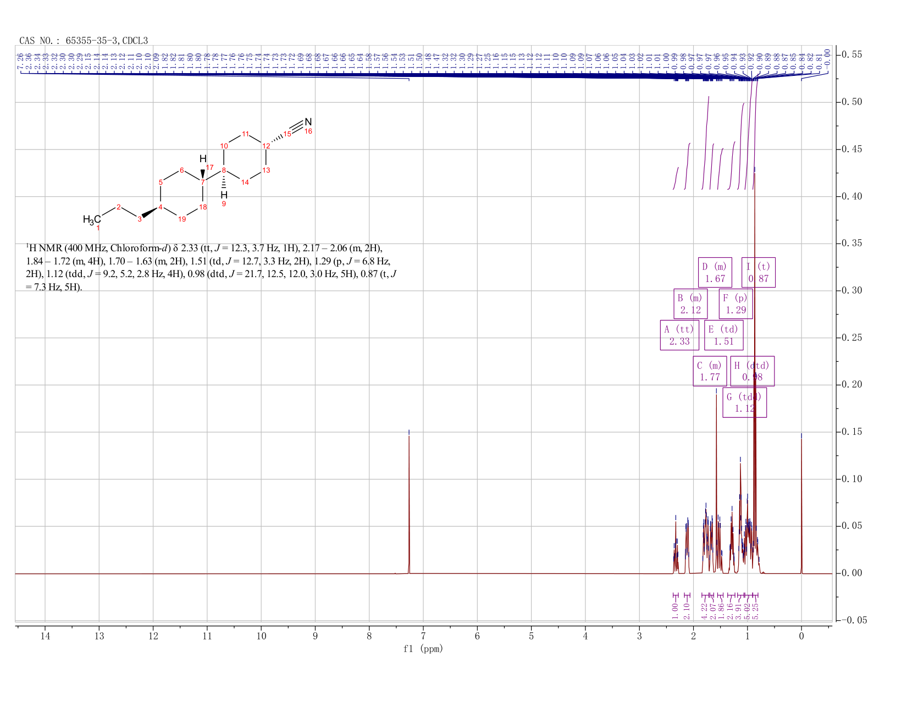Click atom number 3 on the propyl chain
This screenshot has width=907, height=701.
click(x=140, y=219)
